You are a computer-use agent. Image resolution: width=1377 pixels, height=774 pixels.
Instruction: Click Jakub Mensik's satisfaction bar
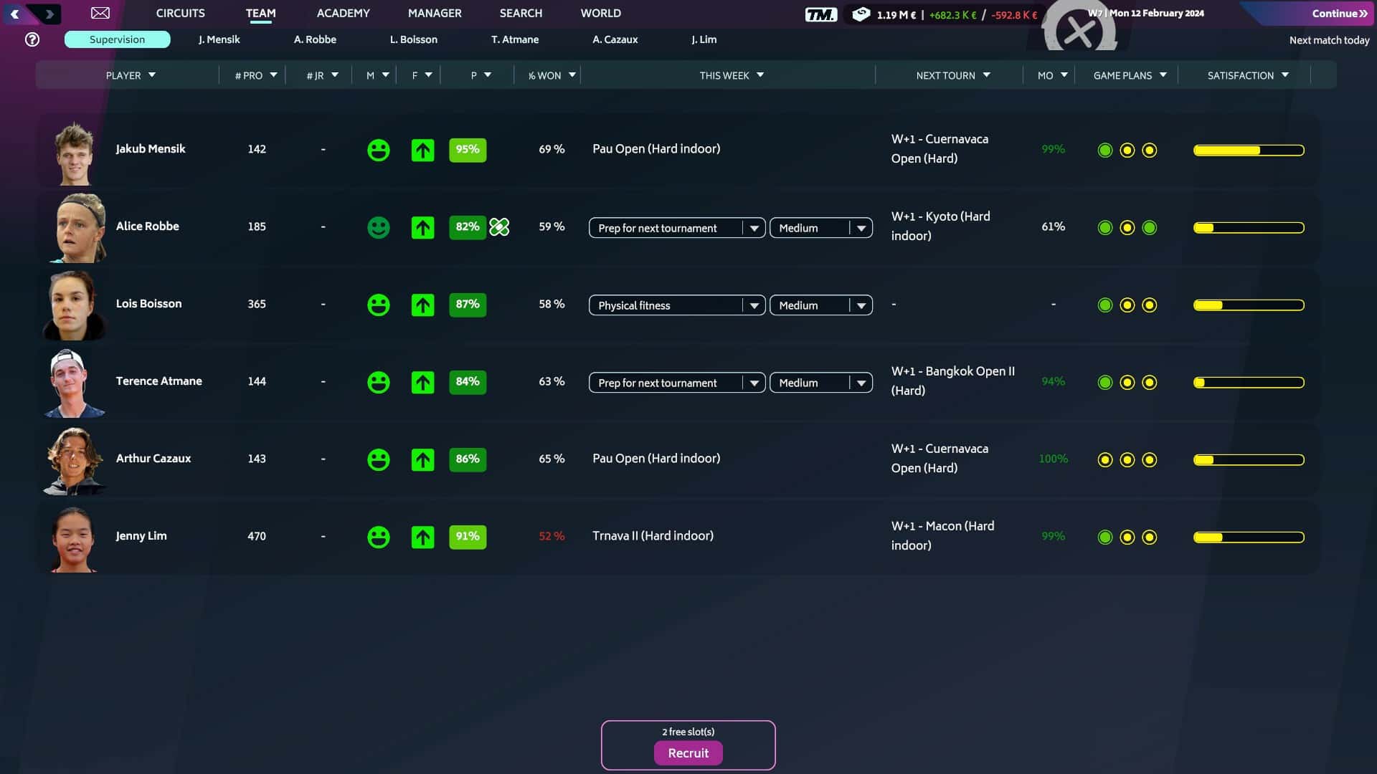1248,150
